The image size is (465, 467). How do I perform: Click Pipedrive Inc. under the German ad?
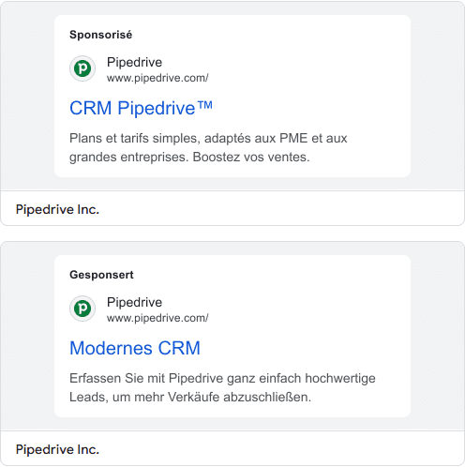pyautogui.click(x=57, y=449)
